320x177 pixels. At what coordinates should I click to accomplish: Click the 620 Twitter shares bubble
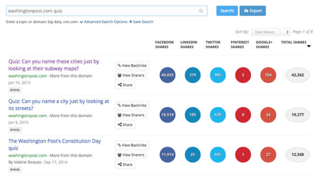[218, 115]
